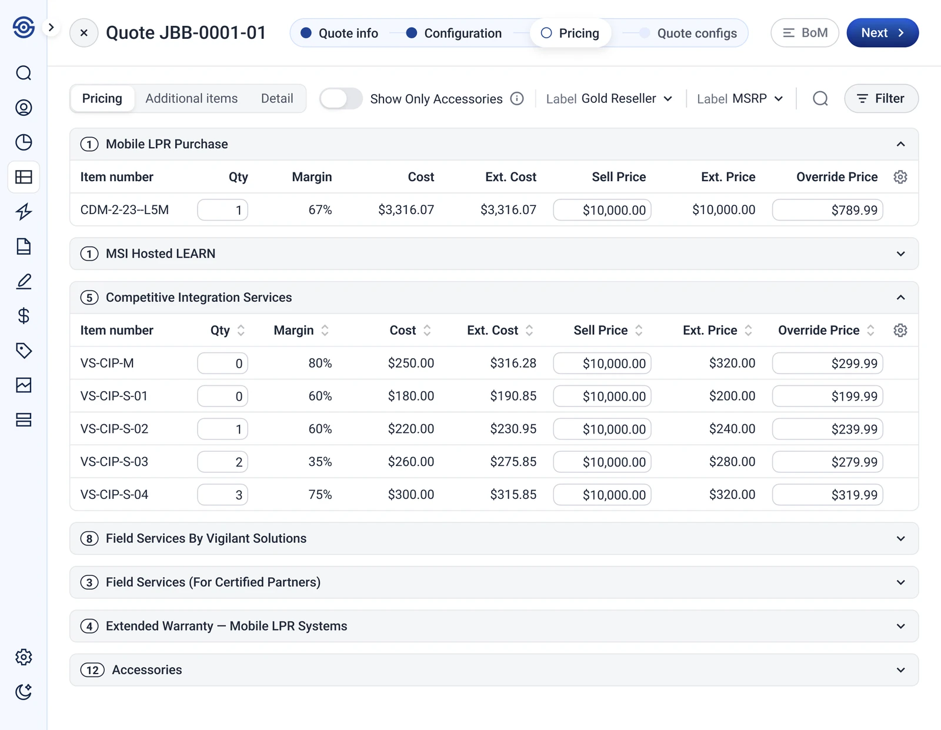Open the pencil edit sidebar icon
The image size is (941, 730).
(24, 281)
